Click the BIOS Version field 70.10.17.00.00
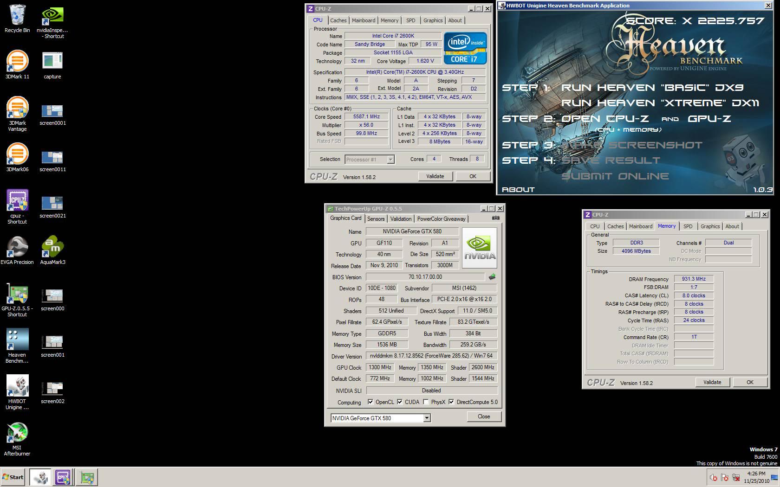 (x=425, y=277)
